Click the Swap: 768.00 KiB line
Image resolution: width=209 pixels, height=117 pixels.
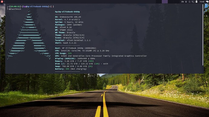[74, 66]
